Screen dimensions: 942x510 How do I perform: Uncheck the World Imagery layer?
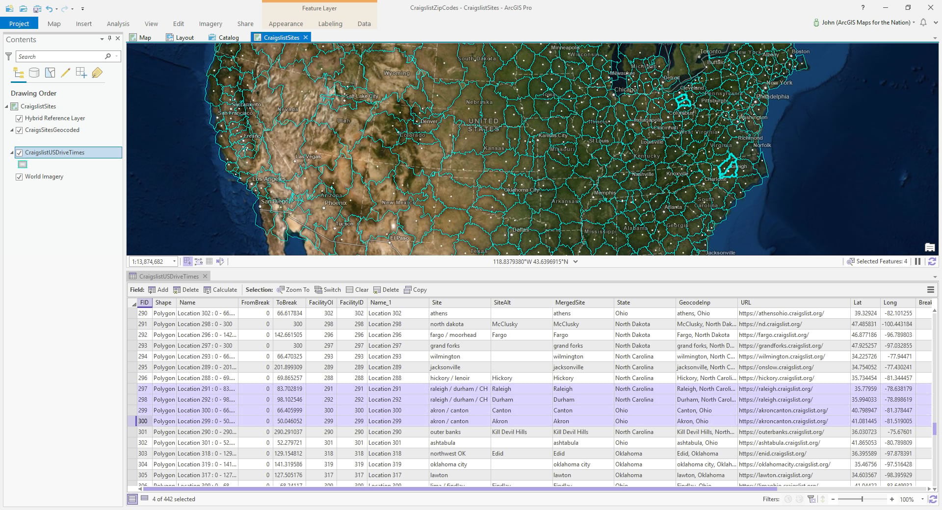[x=19, y=177]
